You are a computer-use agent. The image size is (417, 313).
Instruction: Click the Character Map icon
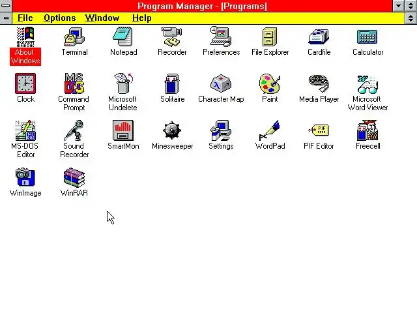(x=221, y=83)
